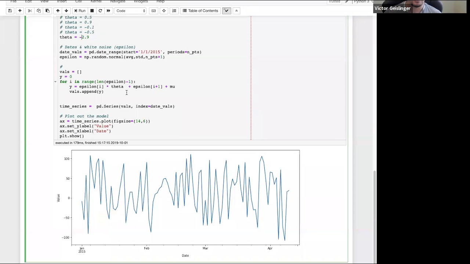Open the Kernel menu
Image resolution: width=470 pixels, height=264 pixels.
click(96, 1)
